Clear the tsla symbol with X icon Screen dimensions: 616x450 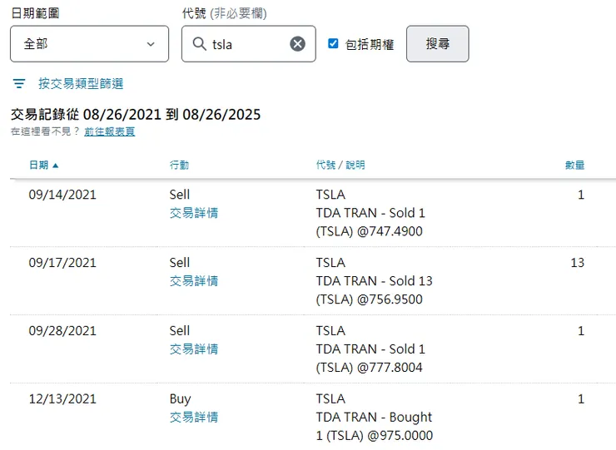coord(297,44)
